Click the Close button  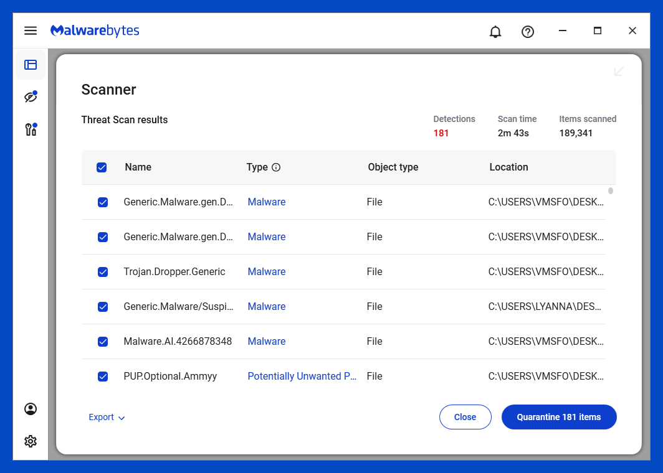(x=465, y=417)
